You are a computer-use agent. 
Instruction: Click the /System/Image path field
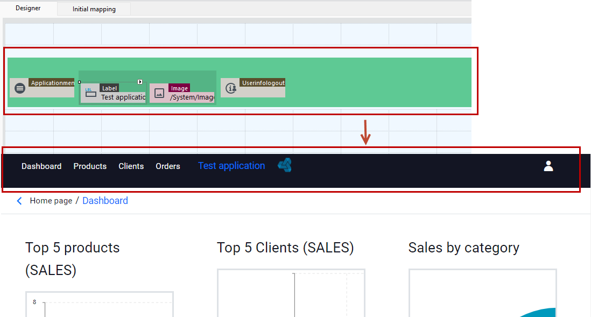coord(192,97)
